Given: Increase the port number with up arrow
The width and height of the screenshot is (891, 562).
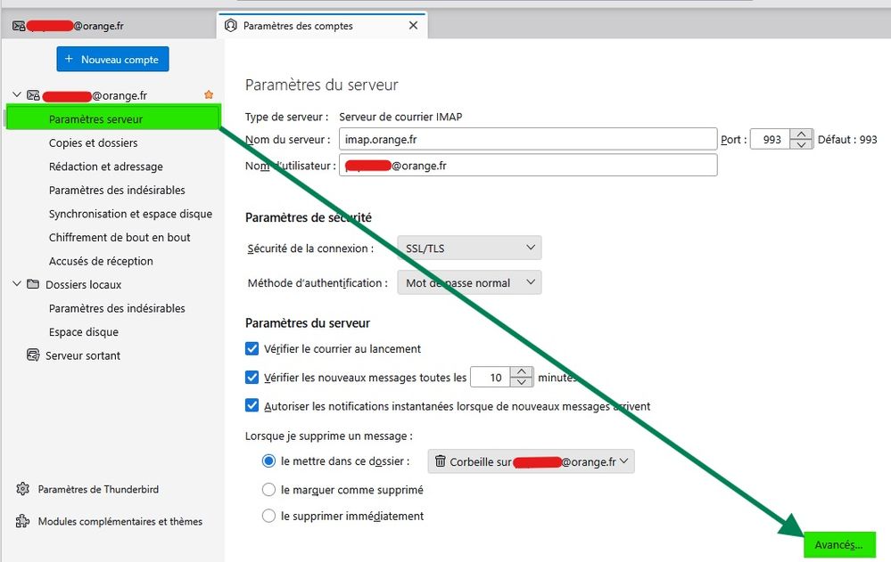Looking at the screenshot, I should 801,134.
